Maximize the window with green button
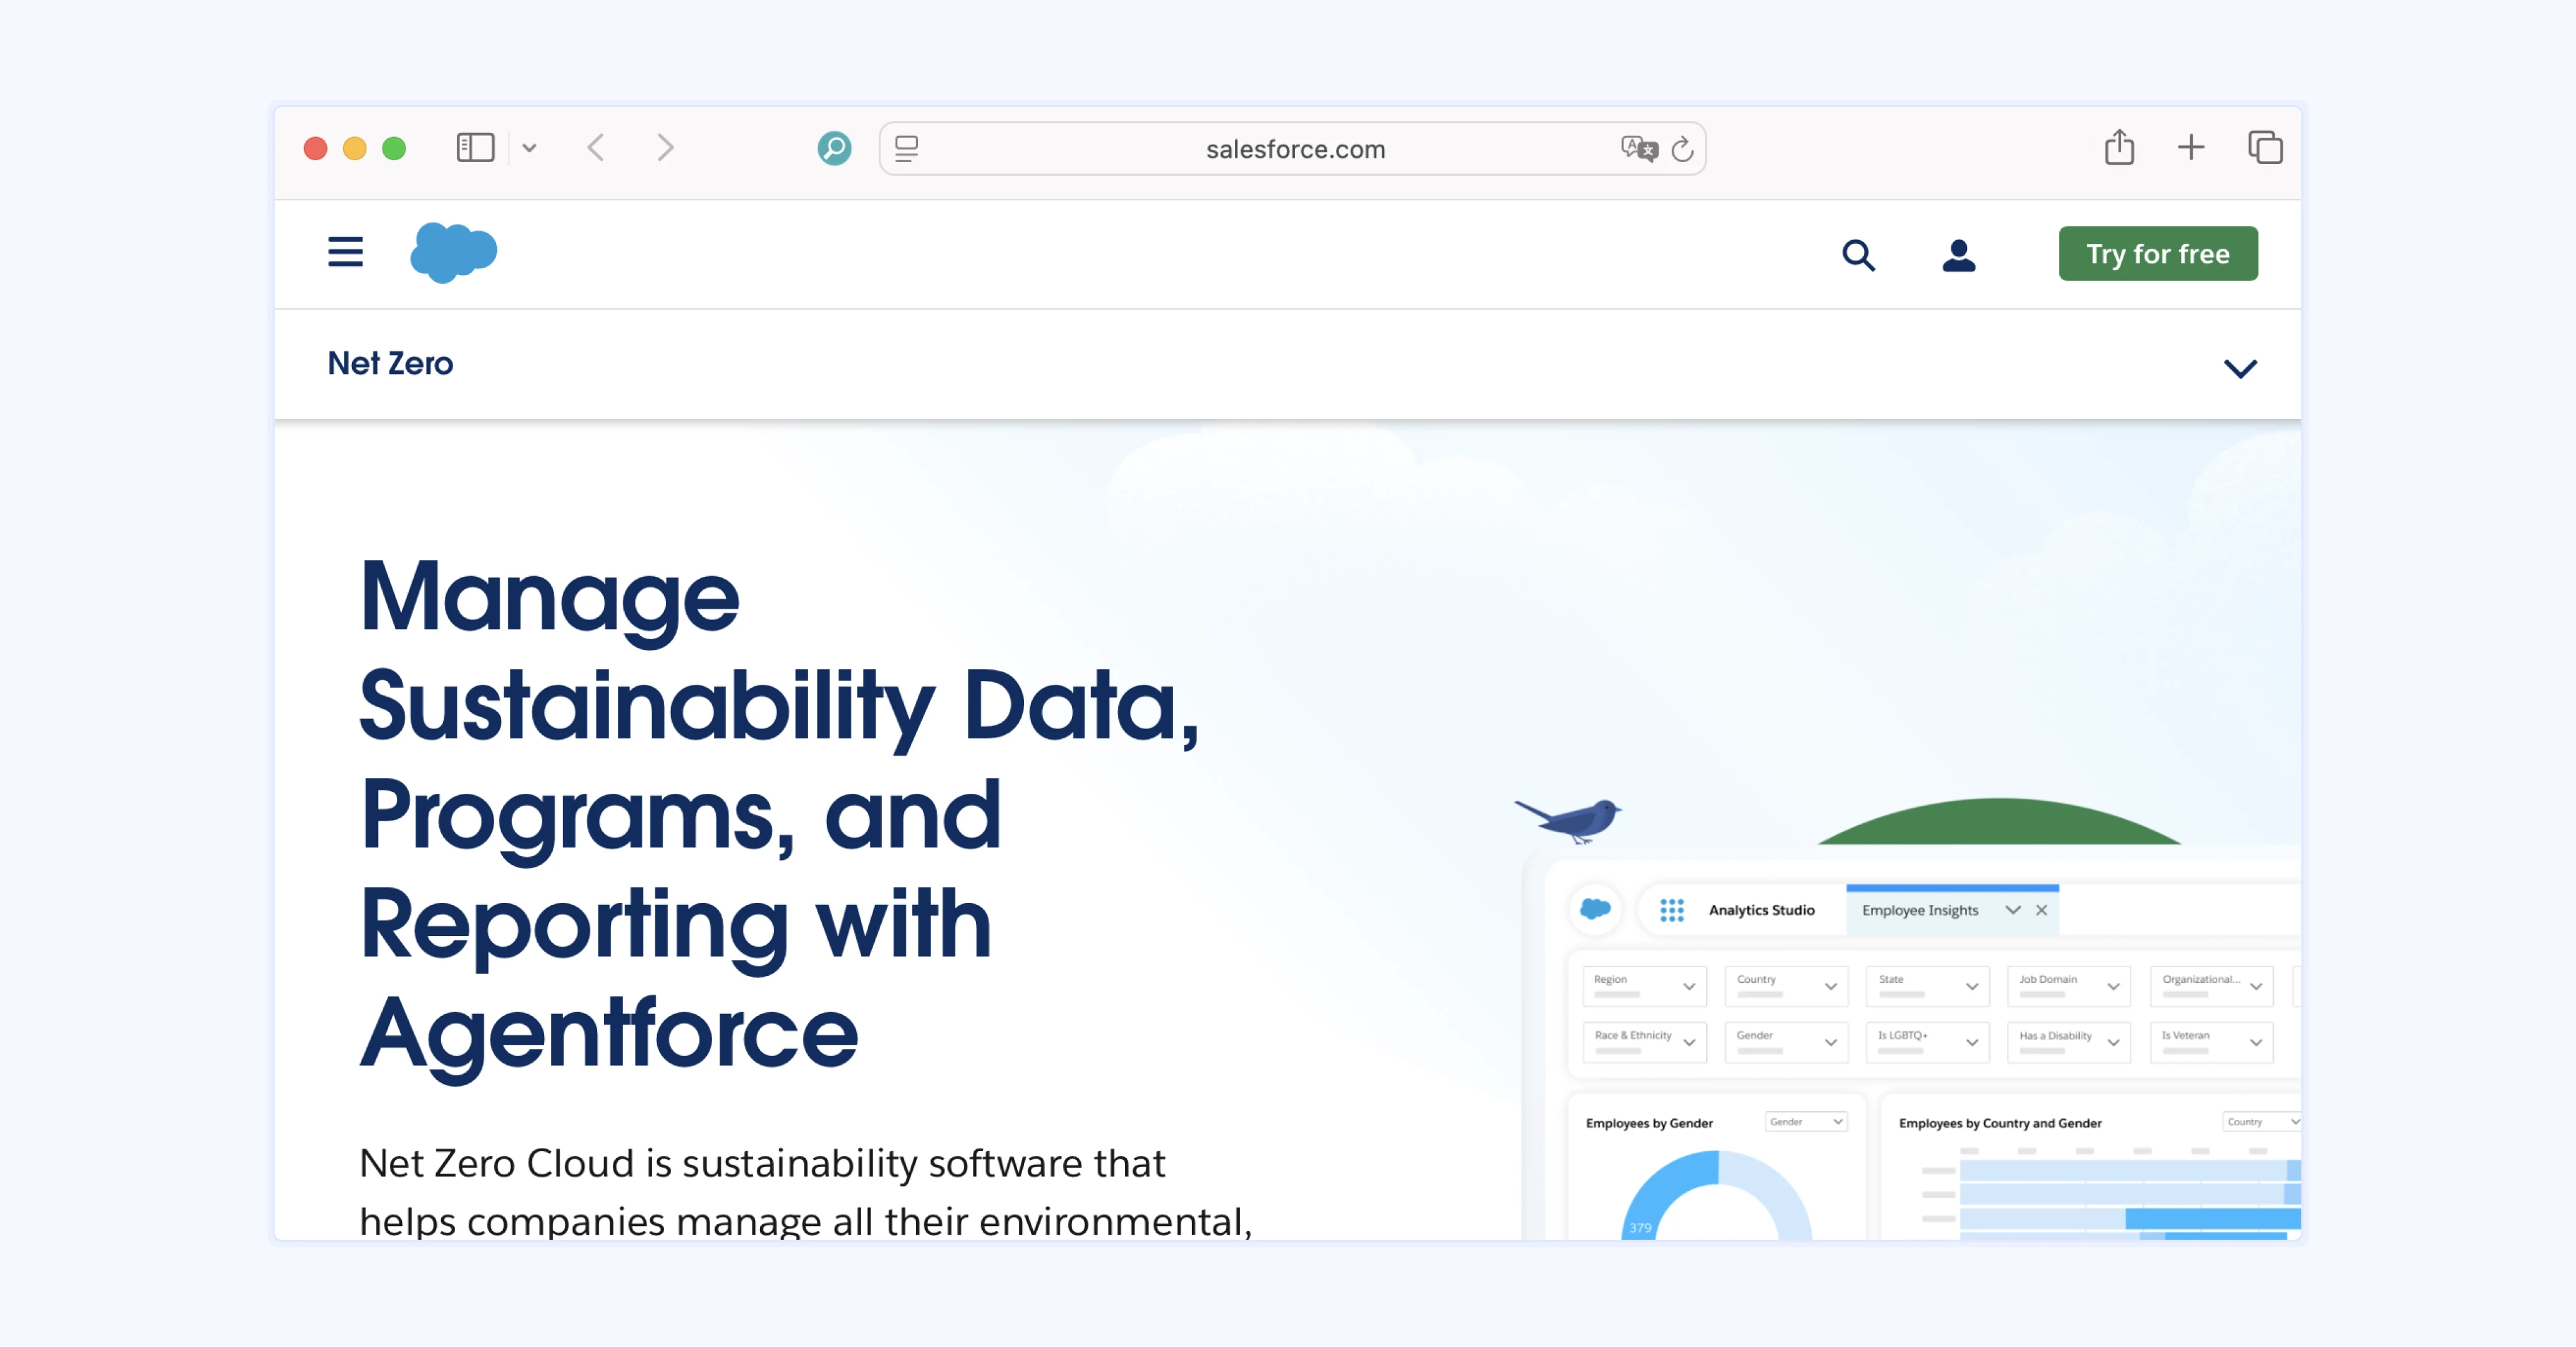The image size is (2576, 1347). click(394, 148)
